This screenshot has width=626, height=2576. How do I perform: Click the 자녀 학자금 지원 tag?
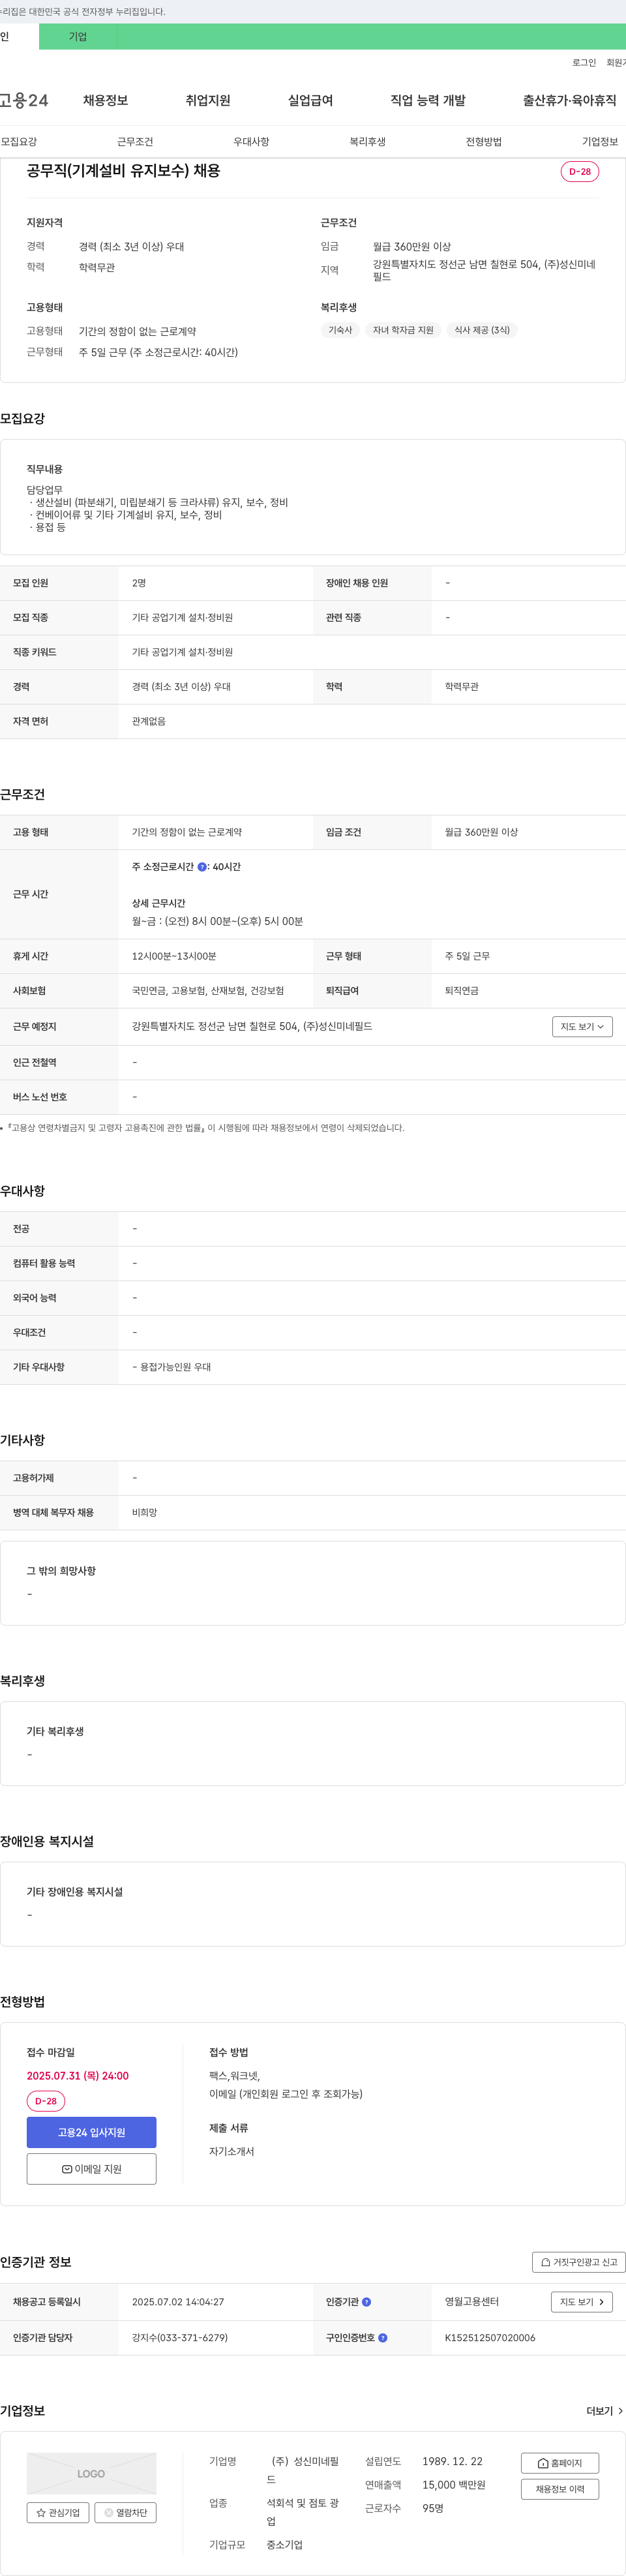(403, 330)
